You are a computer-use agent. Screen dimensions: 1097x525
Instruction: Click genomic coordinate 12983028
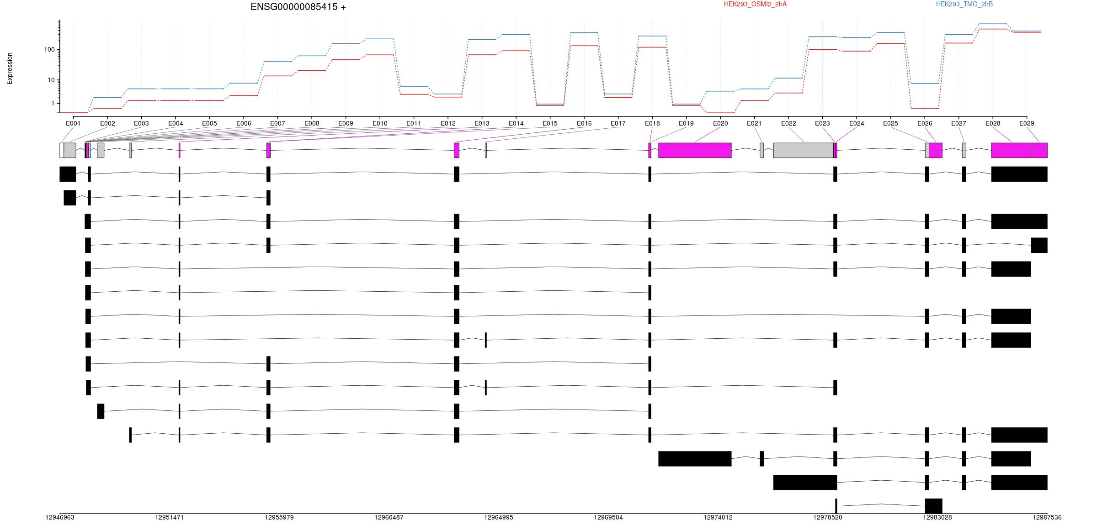937,517
